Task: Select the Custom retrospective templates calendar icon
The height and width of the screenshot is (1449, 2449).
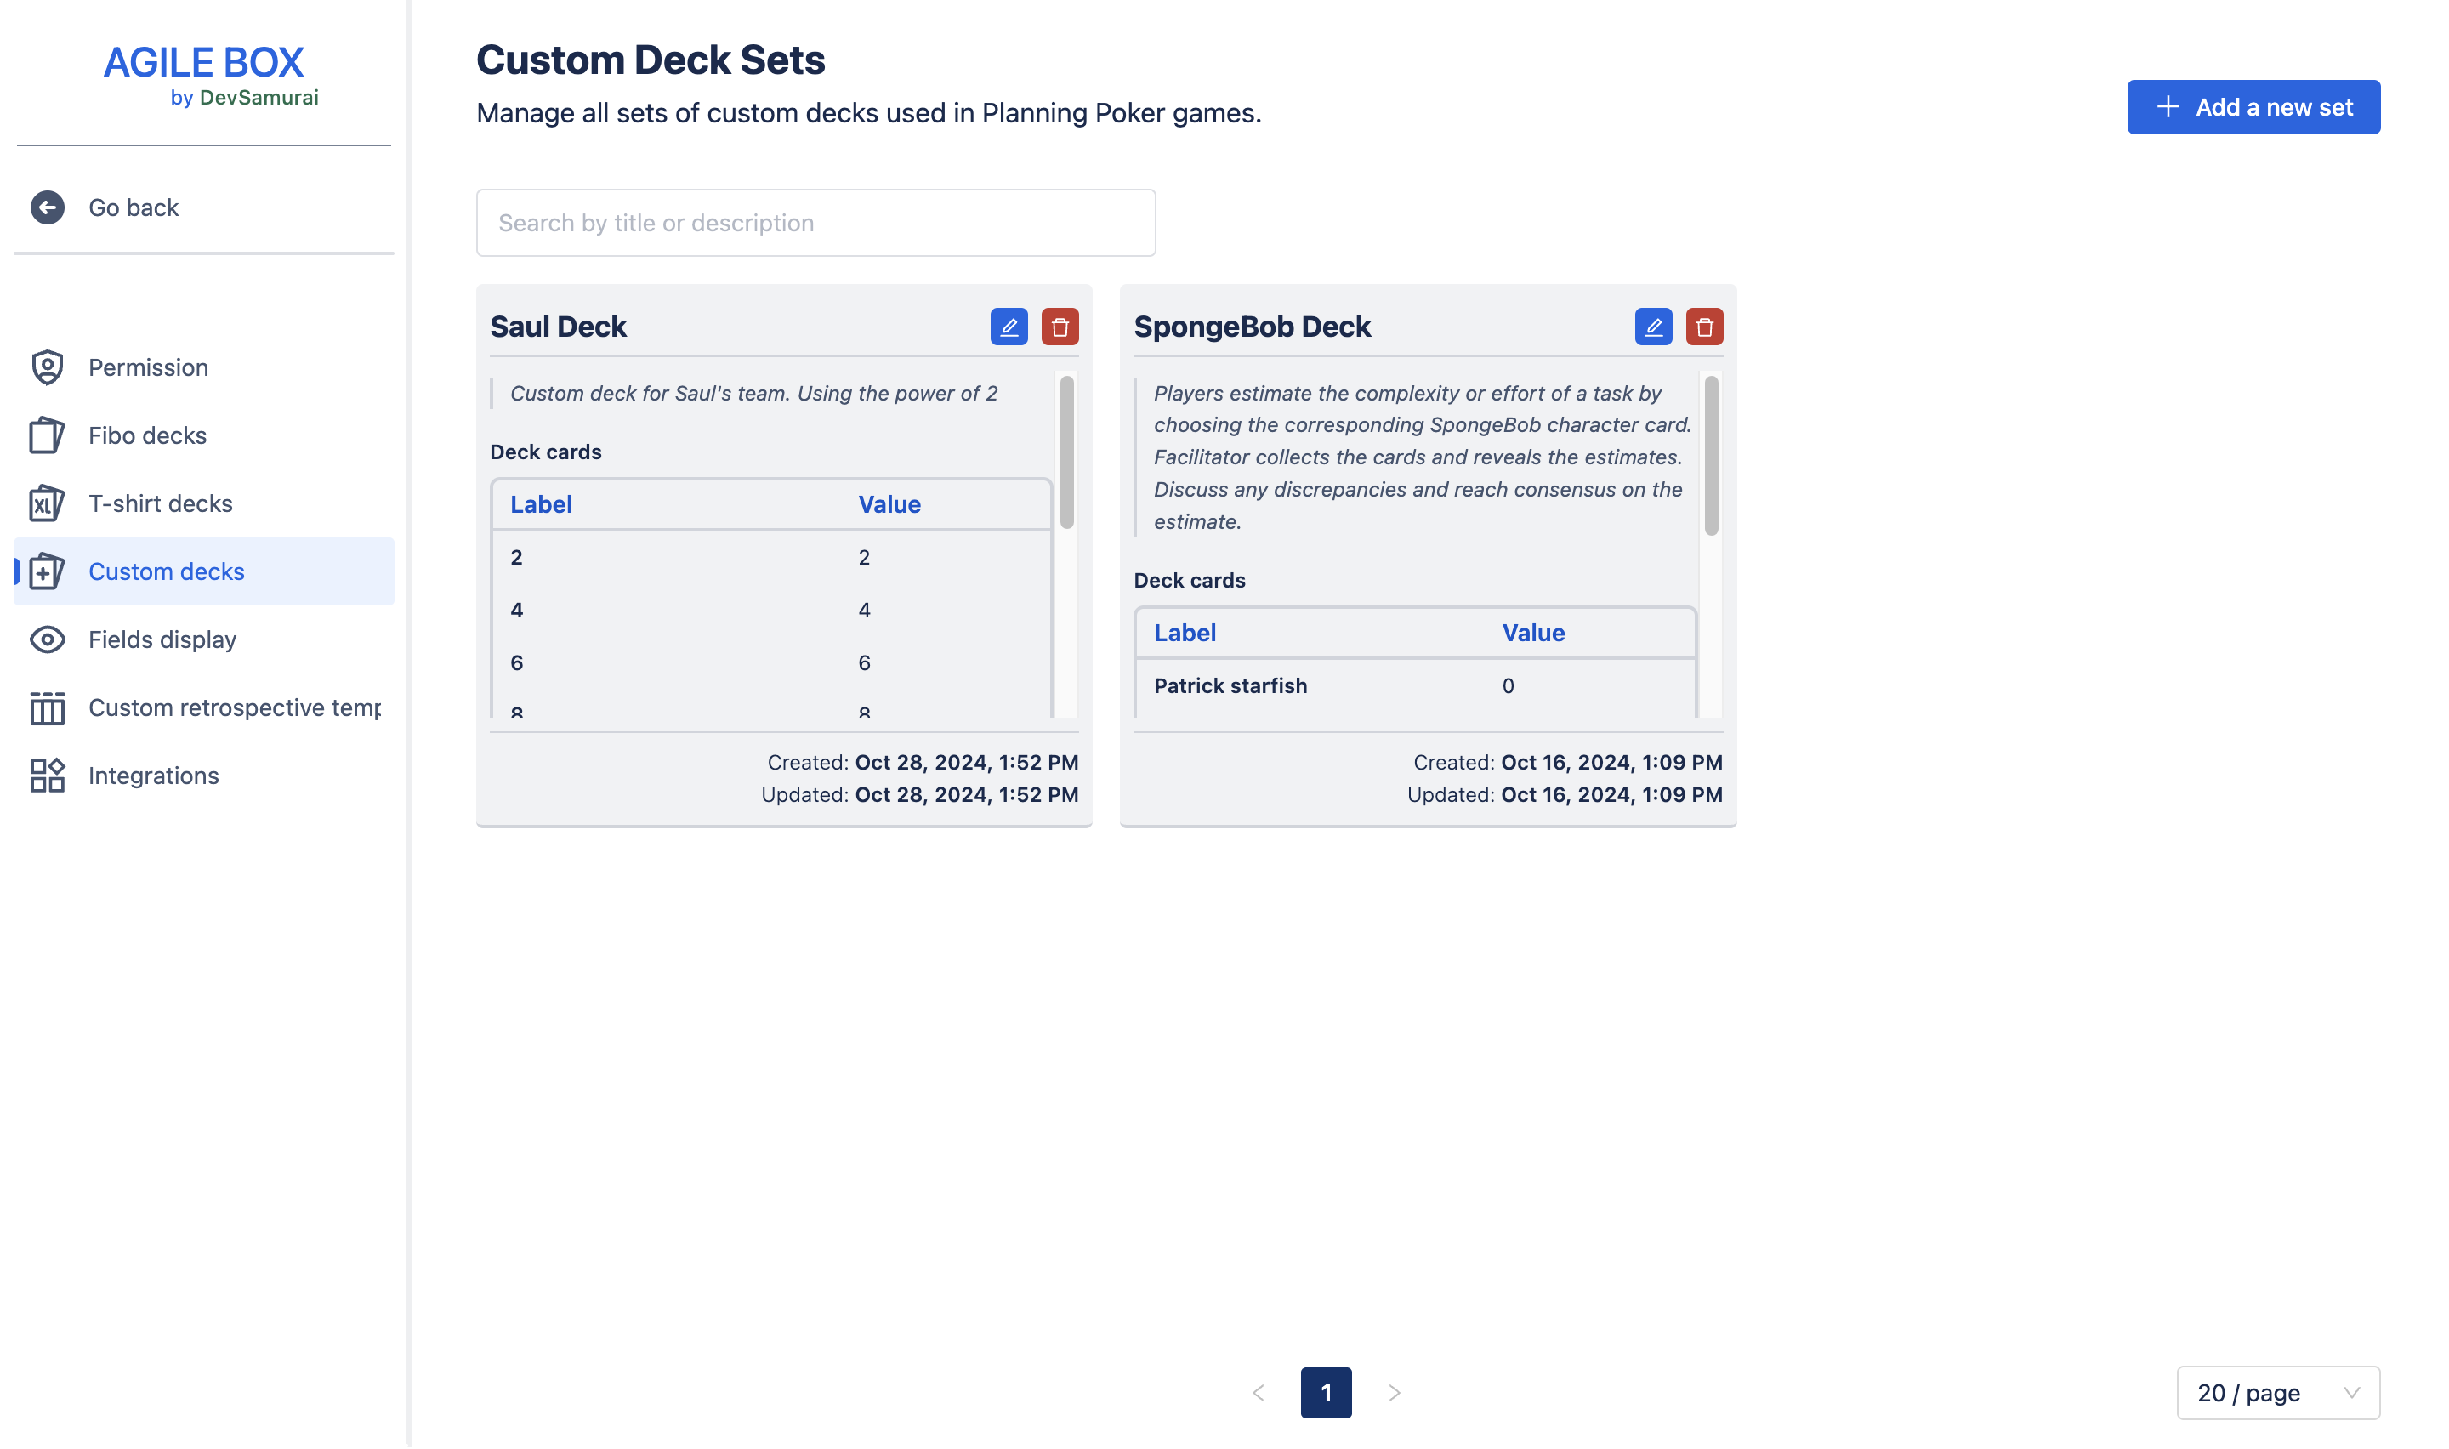Action: [x=46, y=707]
